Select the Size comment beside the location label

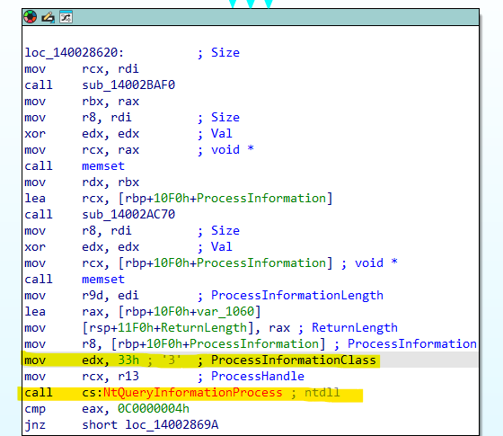[225, 53]
